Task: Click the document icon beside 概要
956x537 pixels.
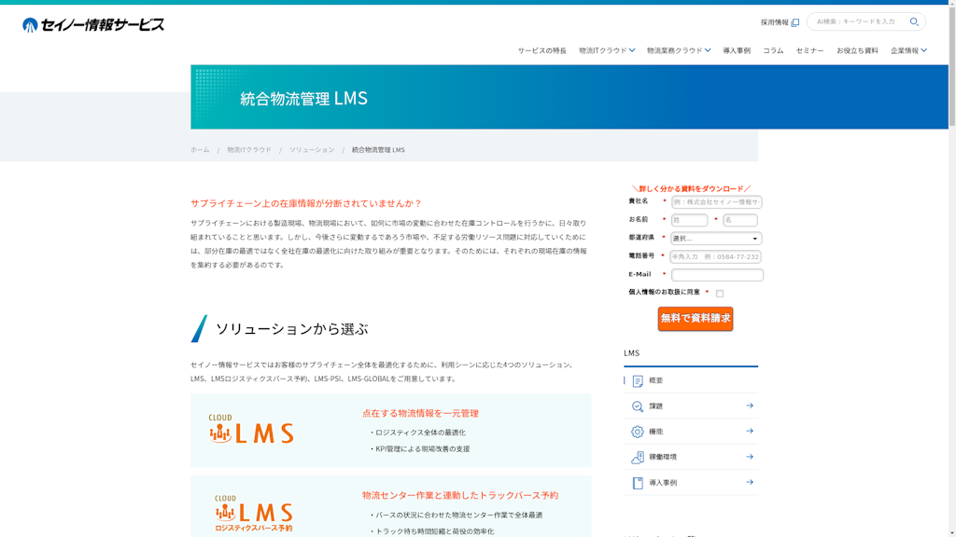Action: point(637,381)
